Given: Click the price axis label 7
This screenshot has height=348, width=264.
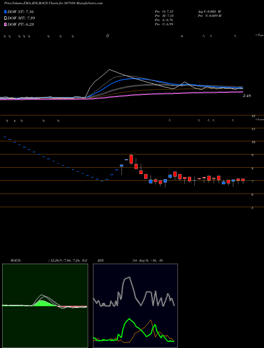Looking at the screenshot, I should coord(252,182).
